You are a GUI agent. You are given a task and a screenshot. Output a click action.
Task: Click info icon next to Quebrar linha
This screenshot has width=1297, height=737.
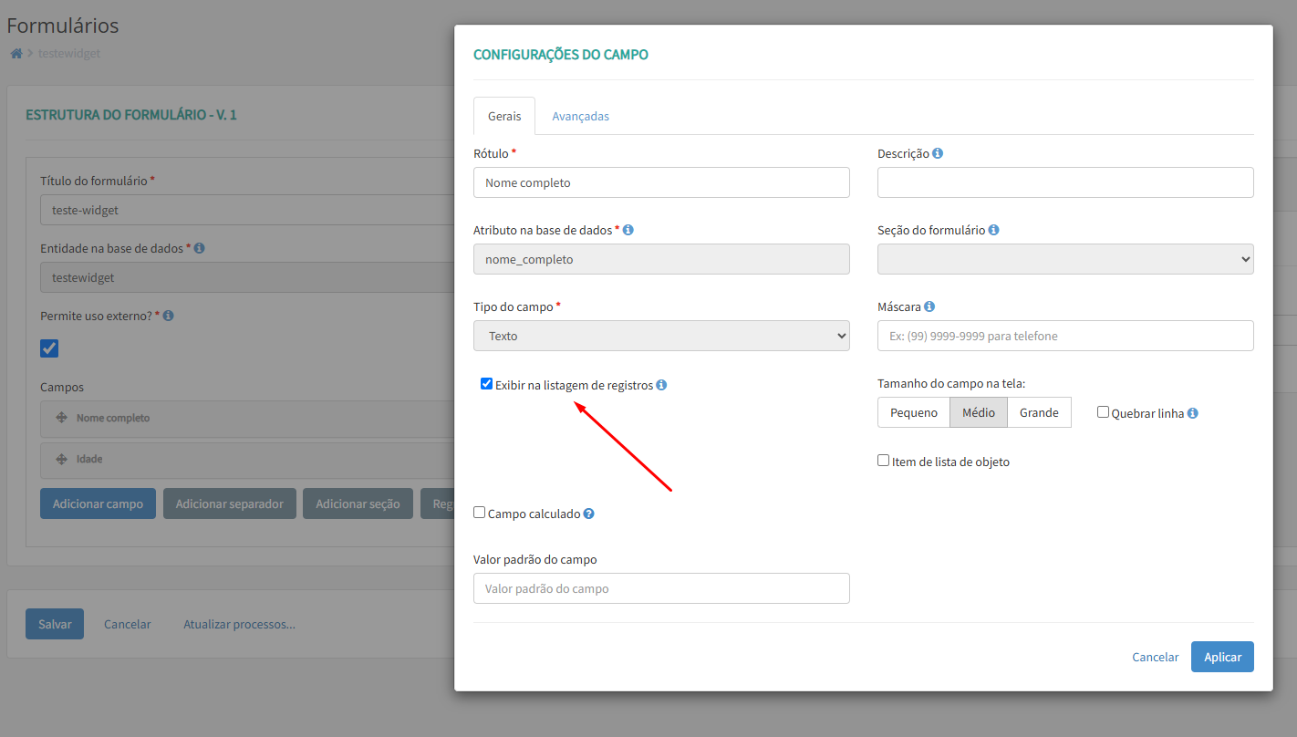click(1192, 413)
